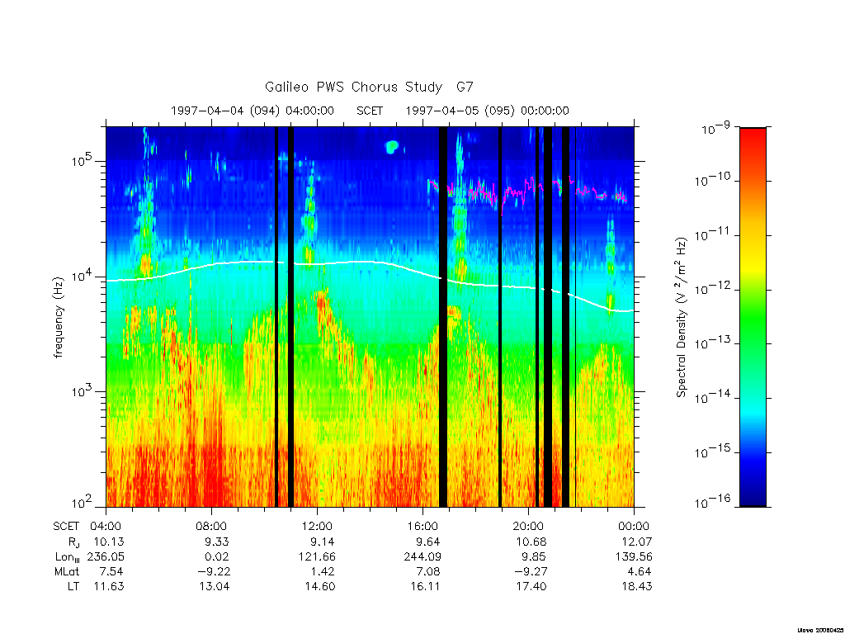This screenshot has width=845, height=634.
Task: Click the MLat value -9.22
Action: point(212,571)
